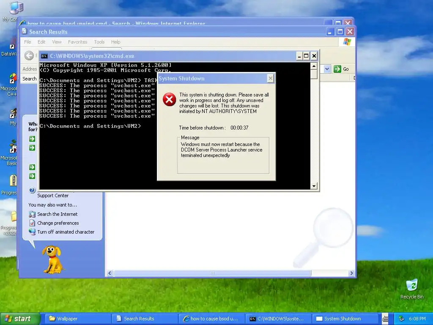The height and width of the screenshot is (325, 433).
Task: Click the Search the Internet link
Action: (58, 214)
